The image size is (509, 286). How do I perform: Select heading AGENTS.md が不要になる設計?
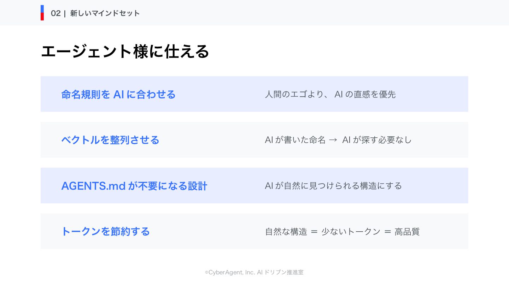tap(134, 186)
